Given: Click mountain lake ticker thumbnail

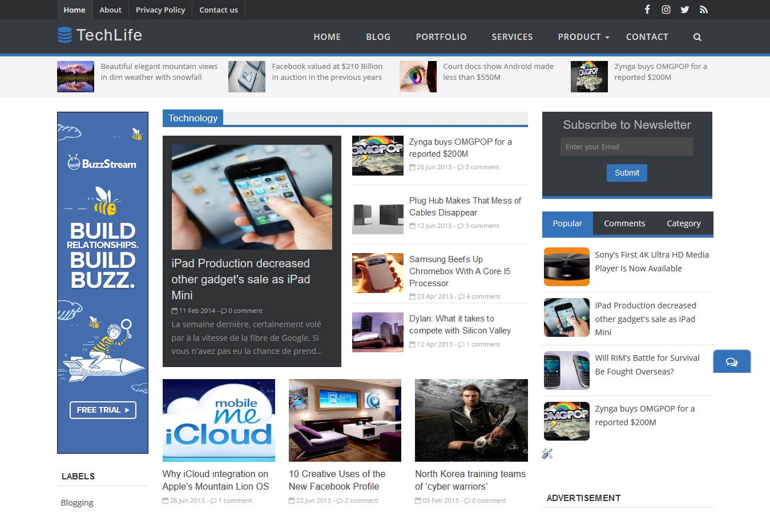Looking at the screenshot, I should [75, 76].
